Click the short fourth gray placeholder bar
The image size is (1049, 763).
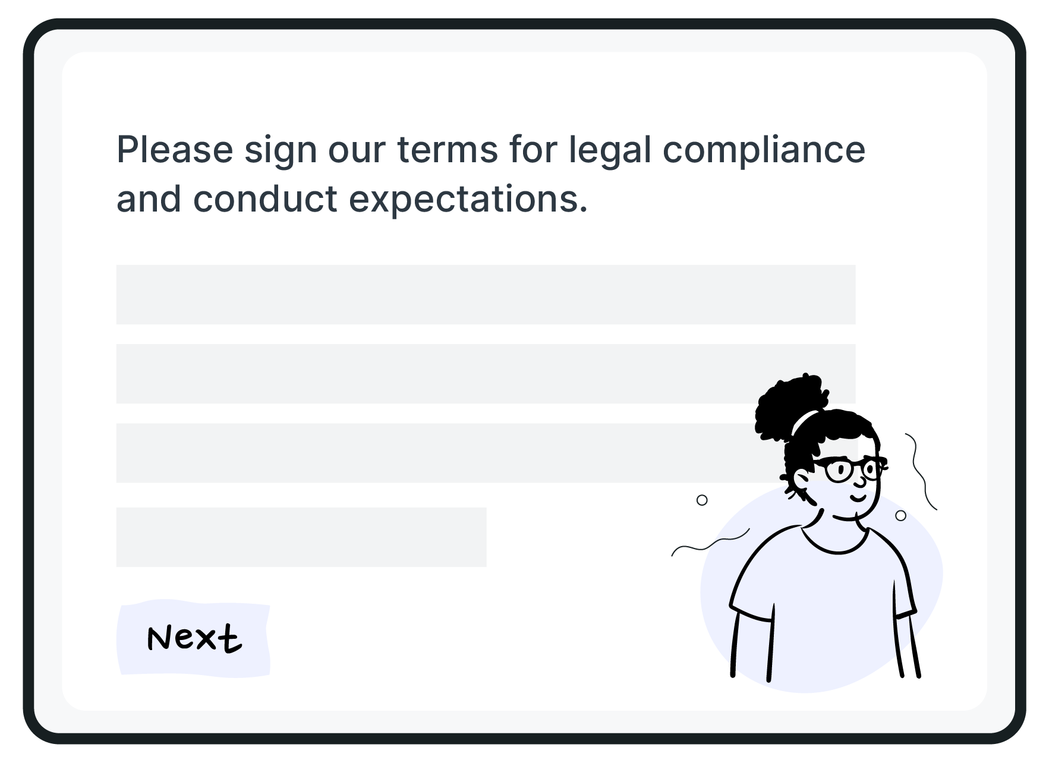pos(301,537)
